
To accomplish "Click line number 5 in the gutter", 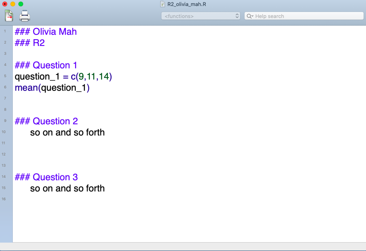I will (5, 76).
